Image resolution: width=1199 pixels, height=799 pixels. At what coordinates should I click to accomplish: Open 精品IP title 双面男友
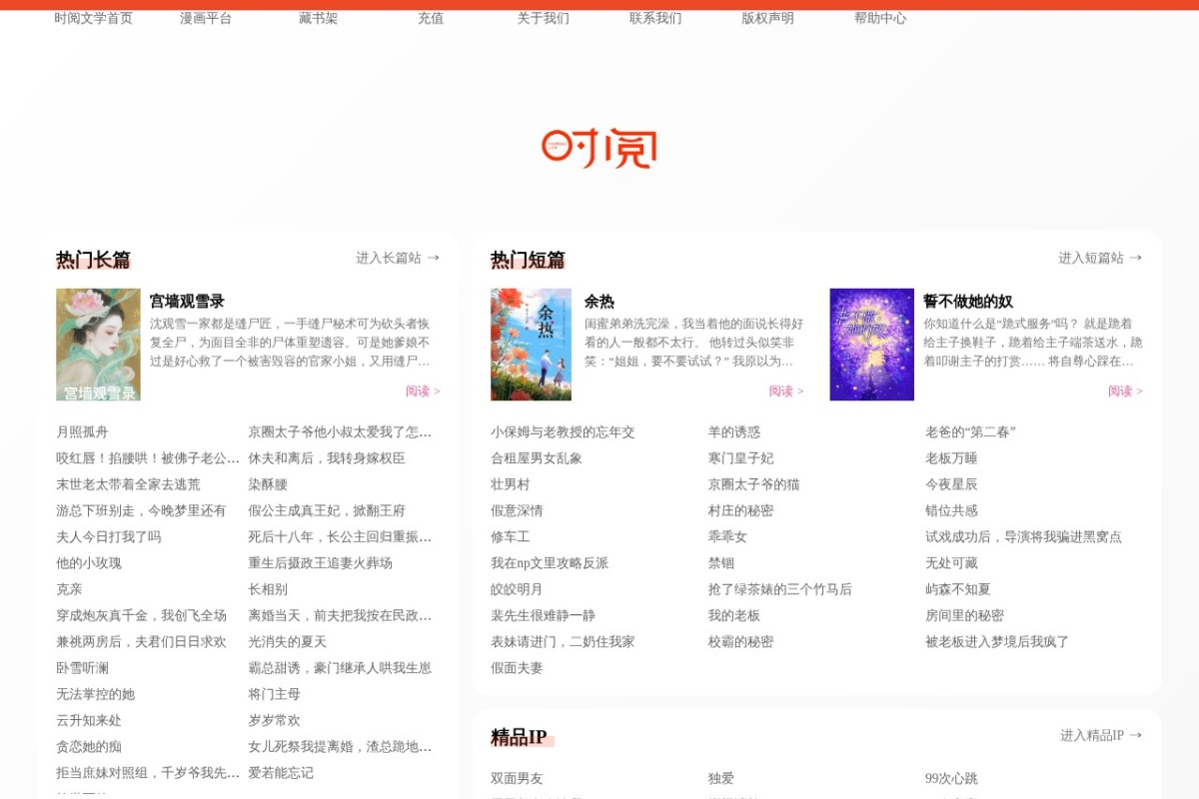(517, 778)
